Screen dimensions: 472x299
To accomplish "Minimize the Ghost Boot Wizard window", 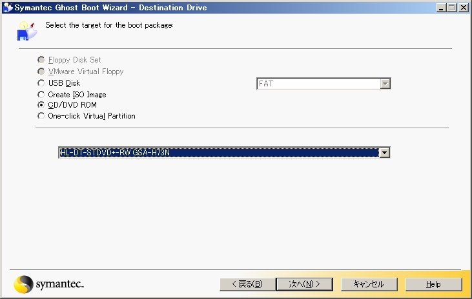I will [x=441, y=7].
